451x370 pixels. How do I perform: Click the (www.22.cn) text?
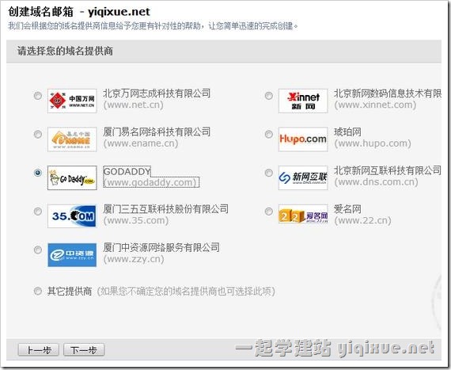point(362,220)
